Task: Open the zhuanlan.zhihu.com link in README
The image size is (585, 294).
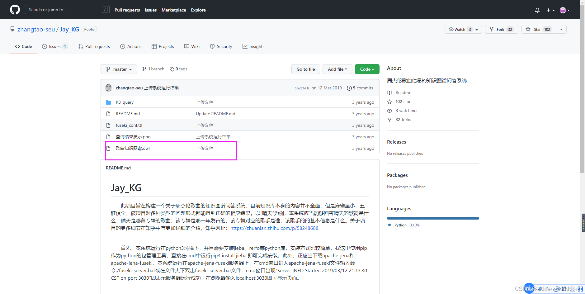Action: point(274,228)
